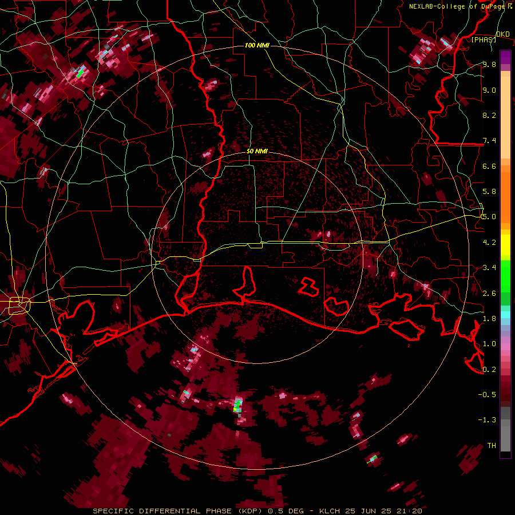The image size is (515, 515).
Task: Click the DKD label above the color scale
Action: [x=502, y=34]
